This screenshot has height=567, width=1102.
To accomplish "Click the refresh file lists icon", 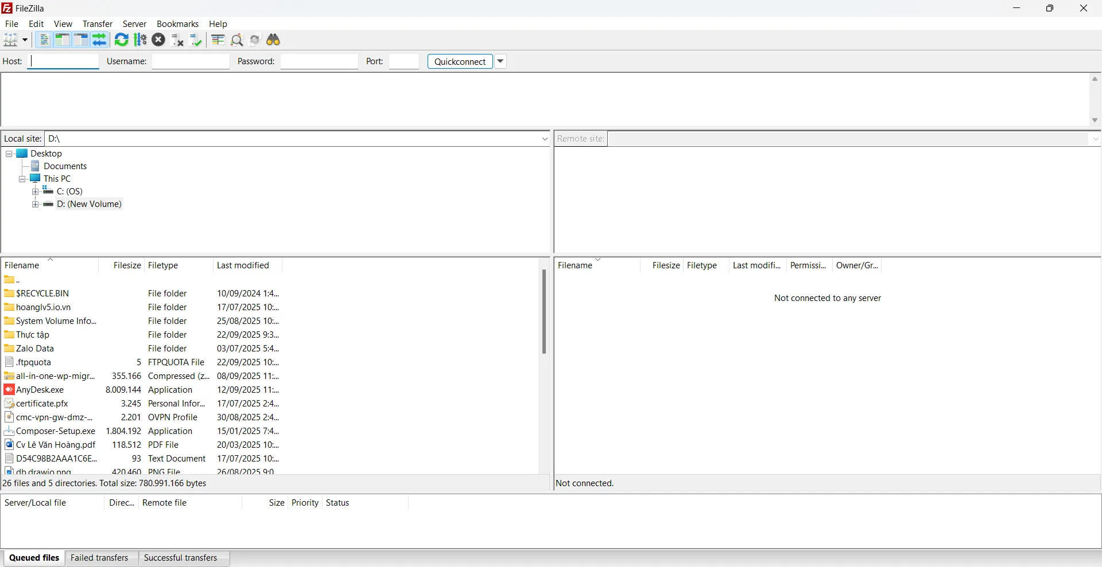I will [122, 40].
